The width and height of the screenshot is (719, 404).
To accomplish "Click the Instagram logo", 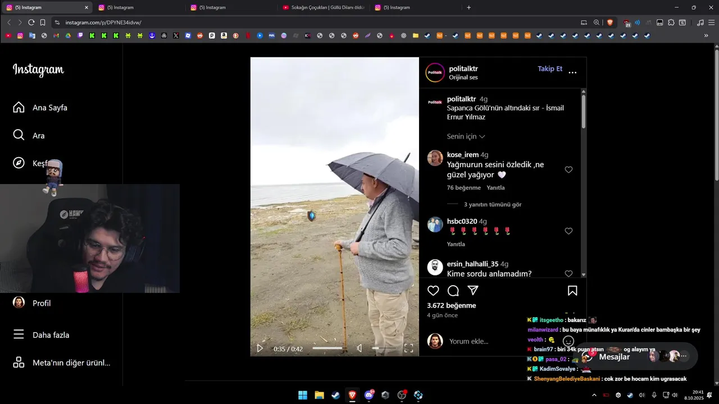I will [38, 70].
